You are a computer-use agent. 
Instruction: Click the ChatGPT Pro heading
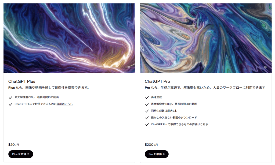pos(157,81)
